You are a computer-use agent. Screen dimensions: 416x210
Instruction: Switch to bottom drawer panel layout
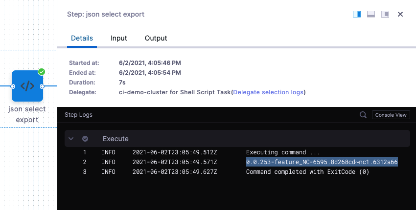pos(371,14)
